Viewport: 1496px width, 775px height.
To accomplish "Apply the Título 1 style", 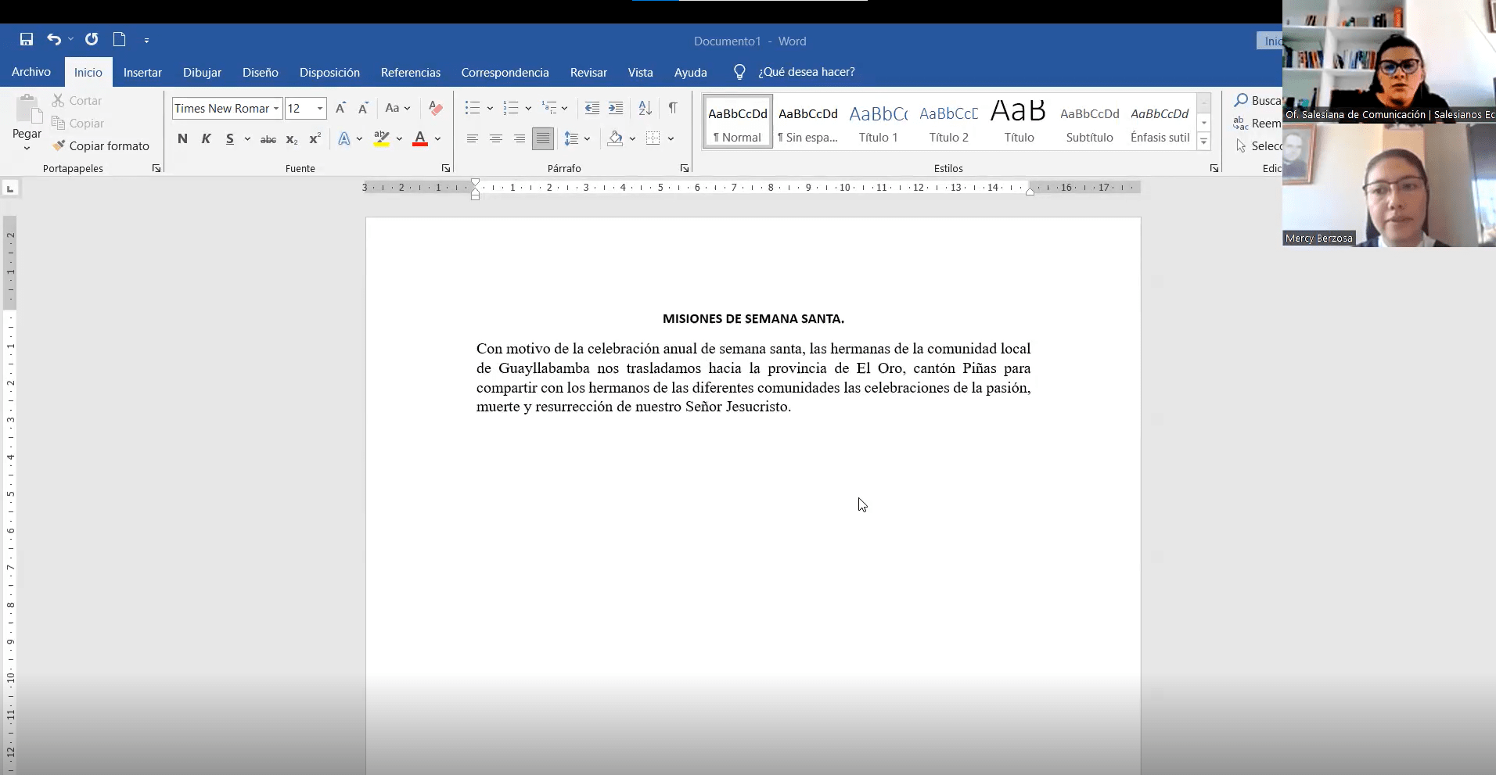I will click(x=879, y=121).
